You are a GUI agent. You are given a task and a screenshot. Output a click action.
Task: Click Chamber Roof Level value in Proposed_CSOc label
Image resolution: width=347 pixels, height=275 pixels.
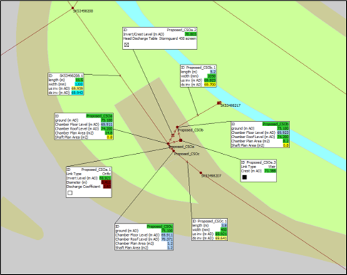click(167, 239)
